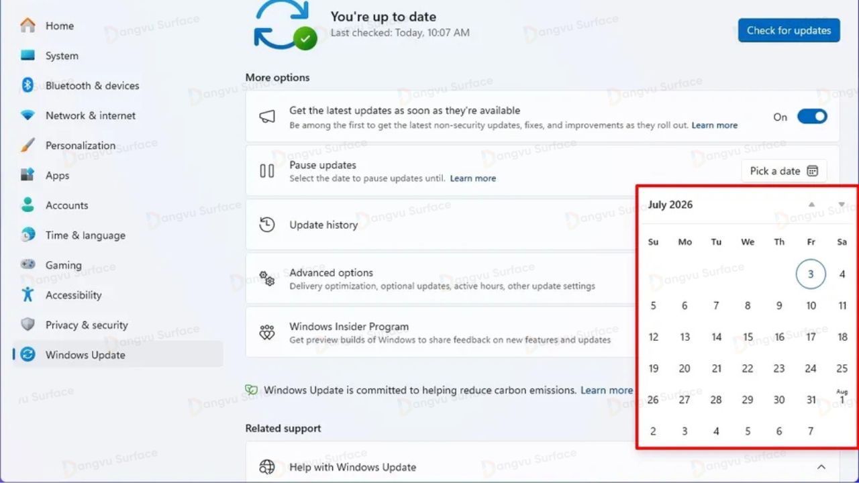The height and width of the screenshot is (483, 859).
Task: Open Network & internet settings
Action: 90,115
